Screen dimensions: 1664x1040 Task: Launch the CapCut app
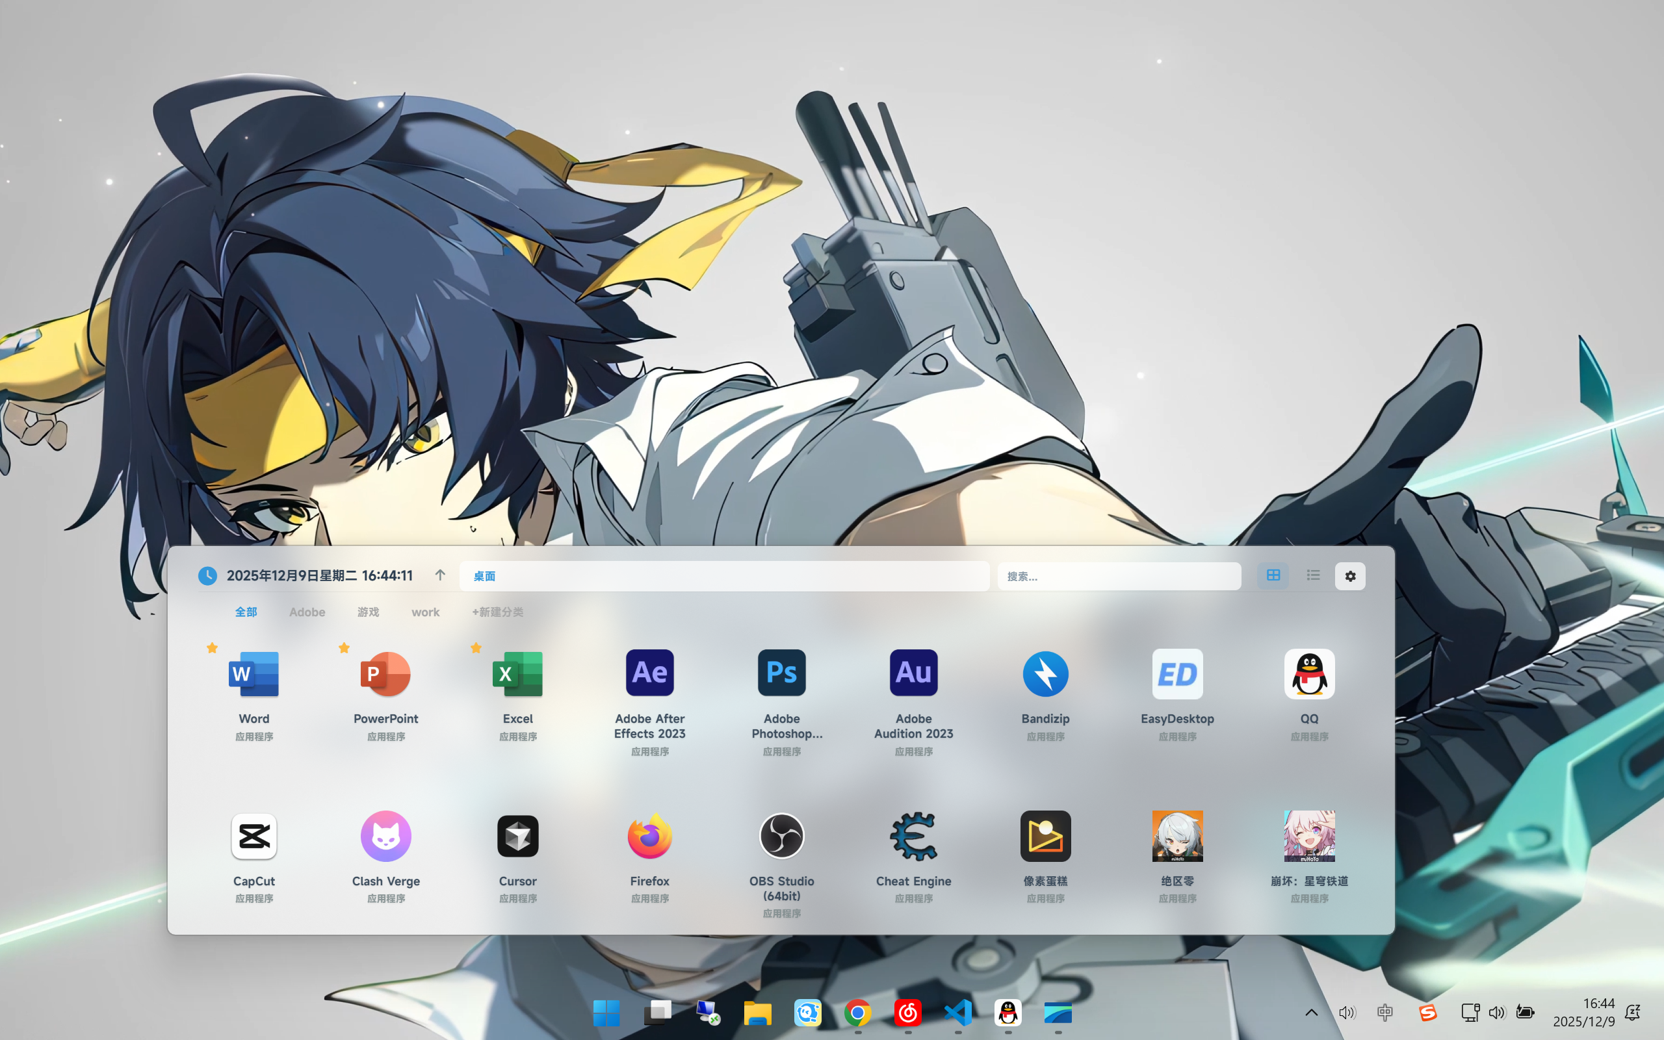(x=253, y=837)
